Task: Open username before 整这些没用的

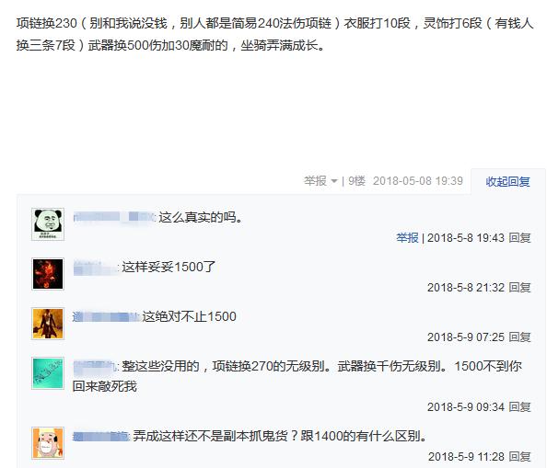Action: tap(95, 366)
